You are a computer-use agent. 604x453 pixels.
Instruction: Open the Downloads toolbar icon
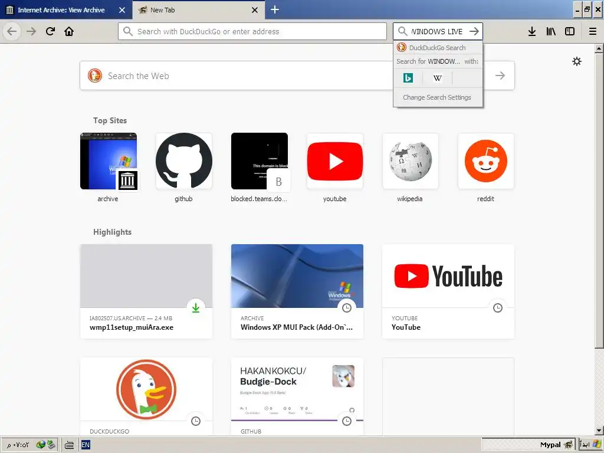coord(532,31)
